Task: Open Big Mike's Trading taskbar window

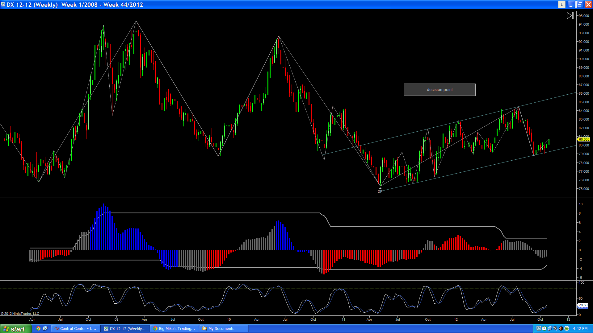Action: click(x=175, y=329)
